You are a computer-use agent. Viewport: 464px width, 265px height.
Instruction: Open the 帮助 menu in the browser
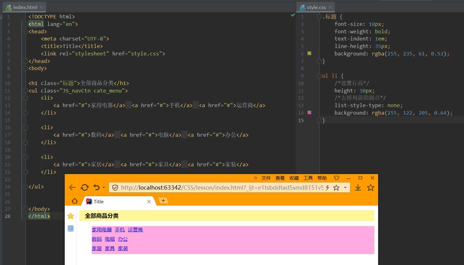coord(322,178)
